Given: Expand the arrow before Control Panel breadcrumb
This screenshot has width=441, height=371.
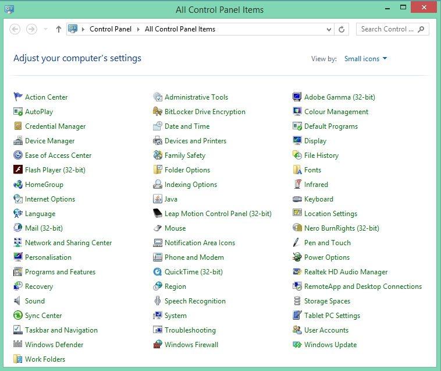Looking at the screenshot, I should [x=83, y=29].
